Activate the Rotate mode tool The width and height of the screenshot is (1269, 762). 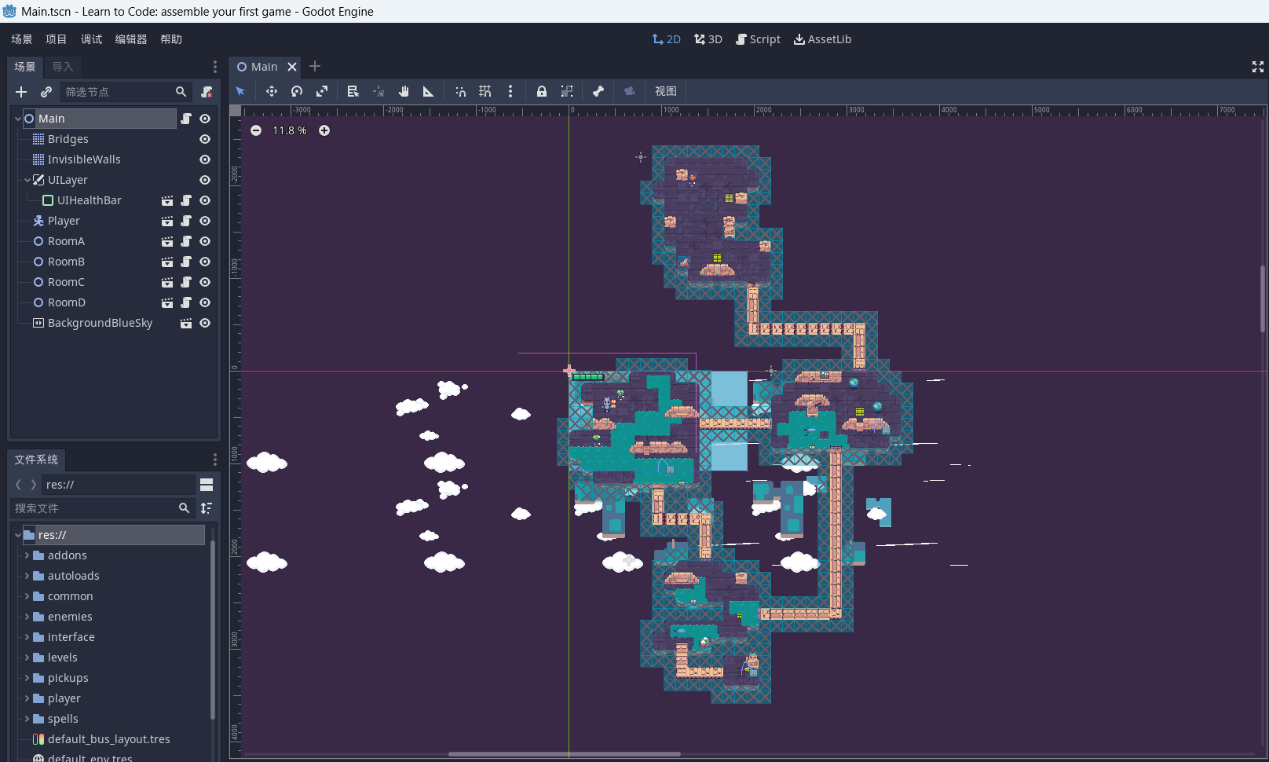point(297,91)
